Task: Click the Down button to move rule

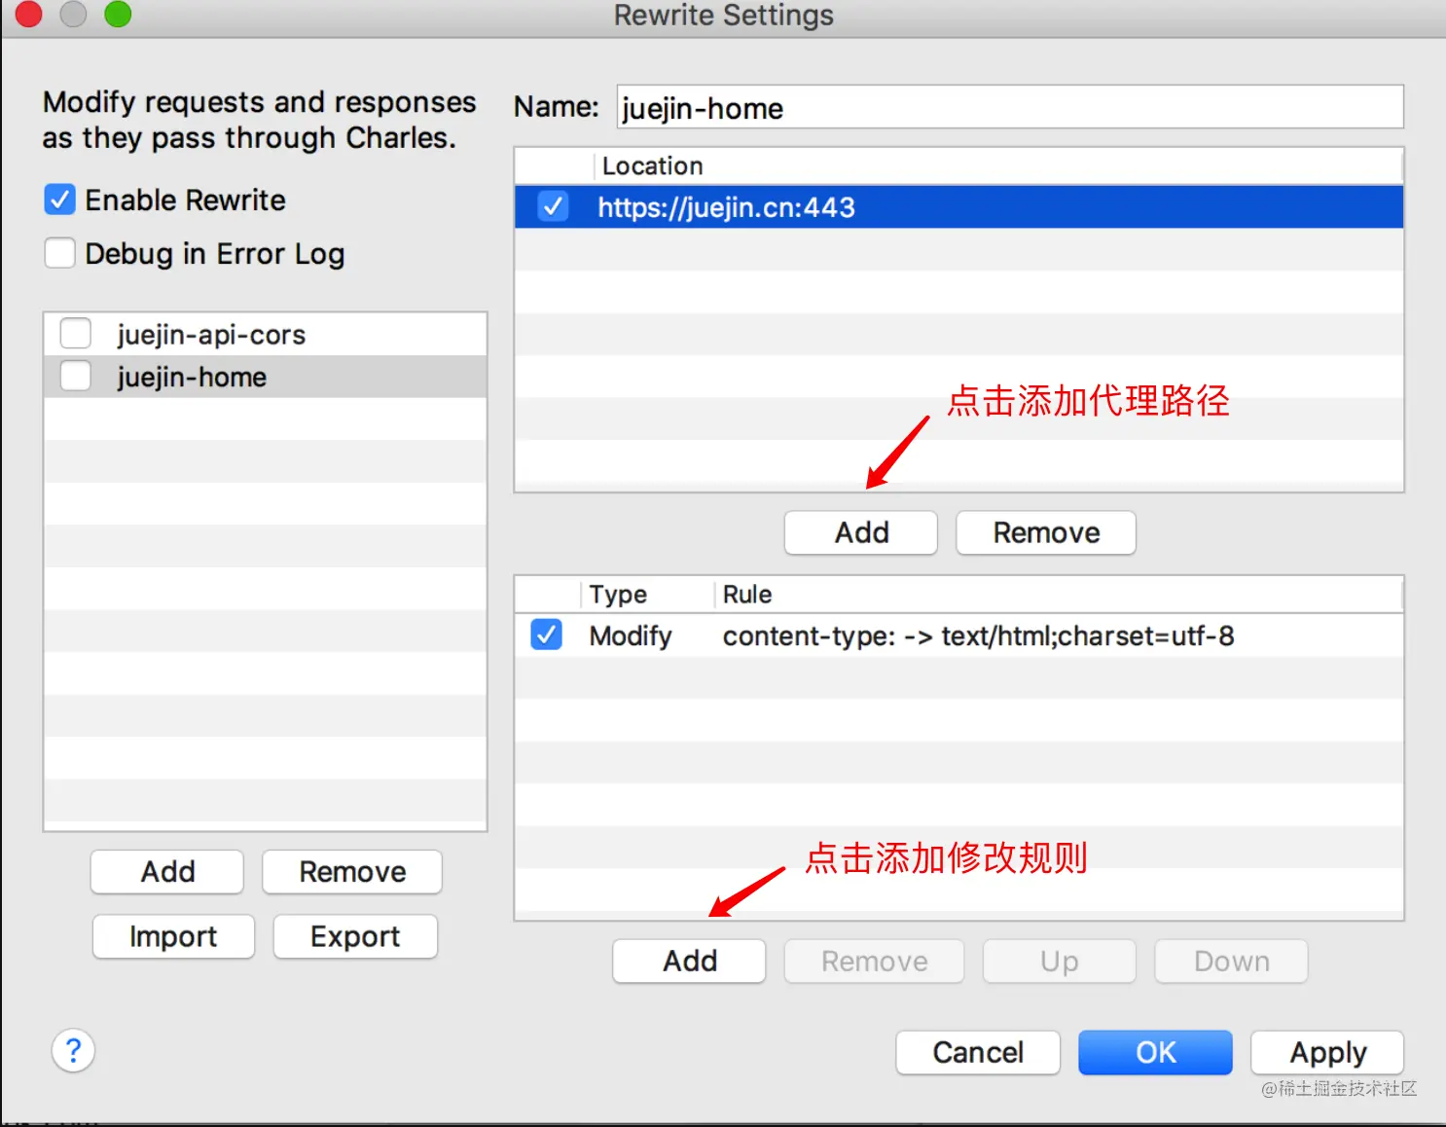Action: (1231, 961)
